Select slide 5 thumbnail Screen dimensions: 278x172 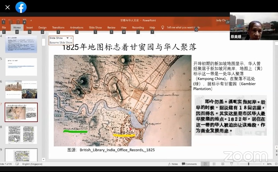[21, 67]
